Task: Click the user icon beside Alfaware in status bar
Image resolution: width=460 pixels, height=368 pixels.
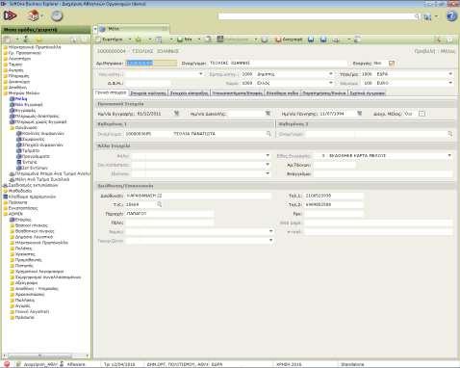Action: [x=62, y=364]
